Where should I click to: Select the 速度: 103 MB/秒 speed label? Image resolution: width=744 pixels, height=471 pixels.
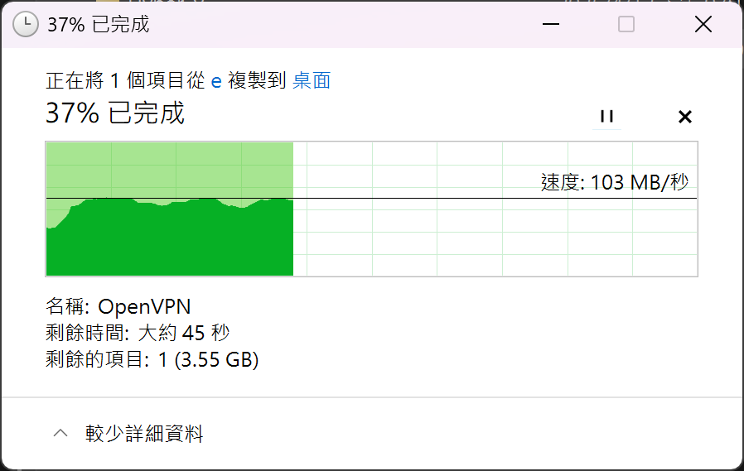pyautogui.click(x=615, y=182)
